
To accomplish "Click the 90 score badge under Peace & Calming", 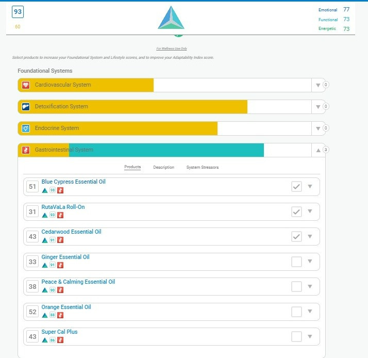I will pyautogui.click(x=53, y=290).
